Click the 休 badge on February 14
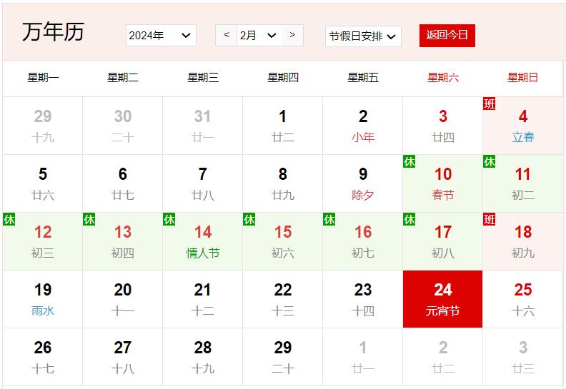 pos(169,220)
